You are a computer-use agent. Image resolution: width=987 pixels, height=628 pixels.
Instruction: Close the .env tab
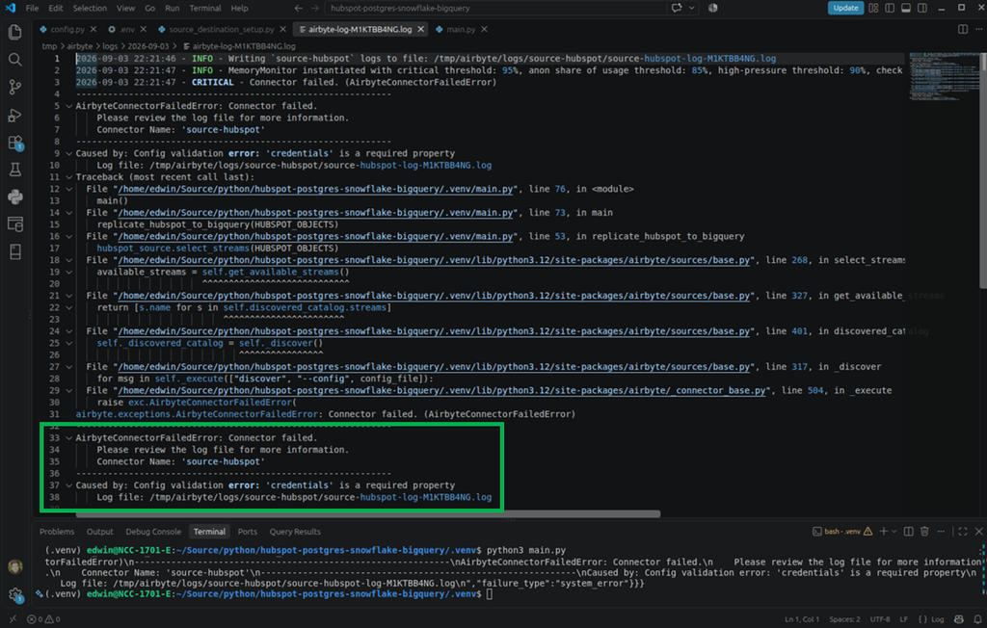pyautogui.click(x=144, y=29)
